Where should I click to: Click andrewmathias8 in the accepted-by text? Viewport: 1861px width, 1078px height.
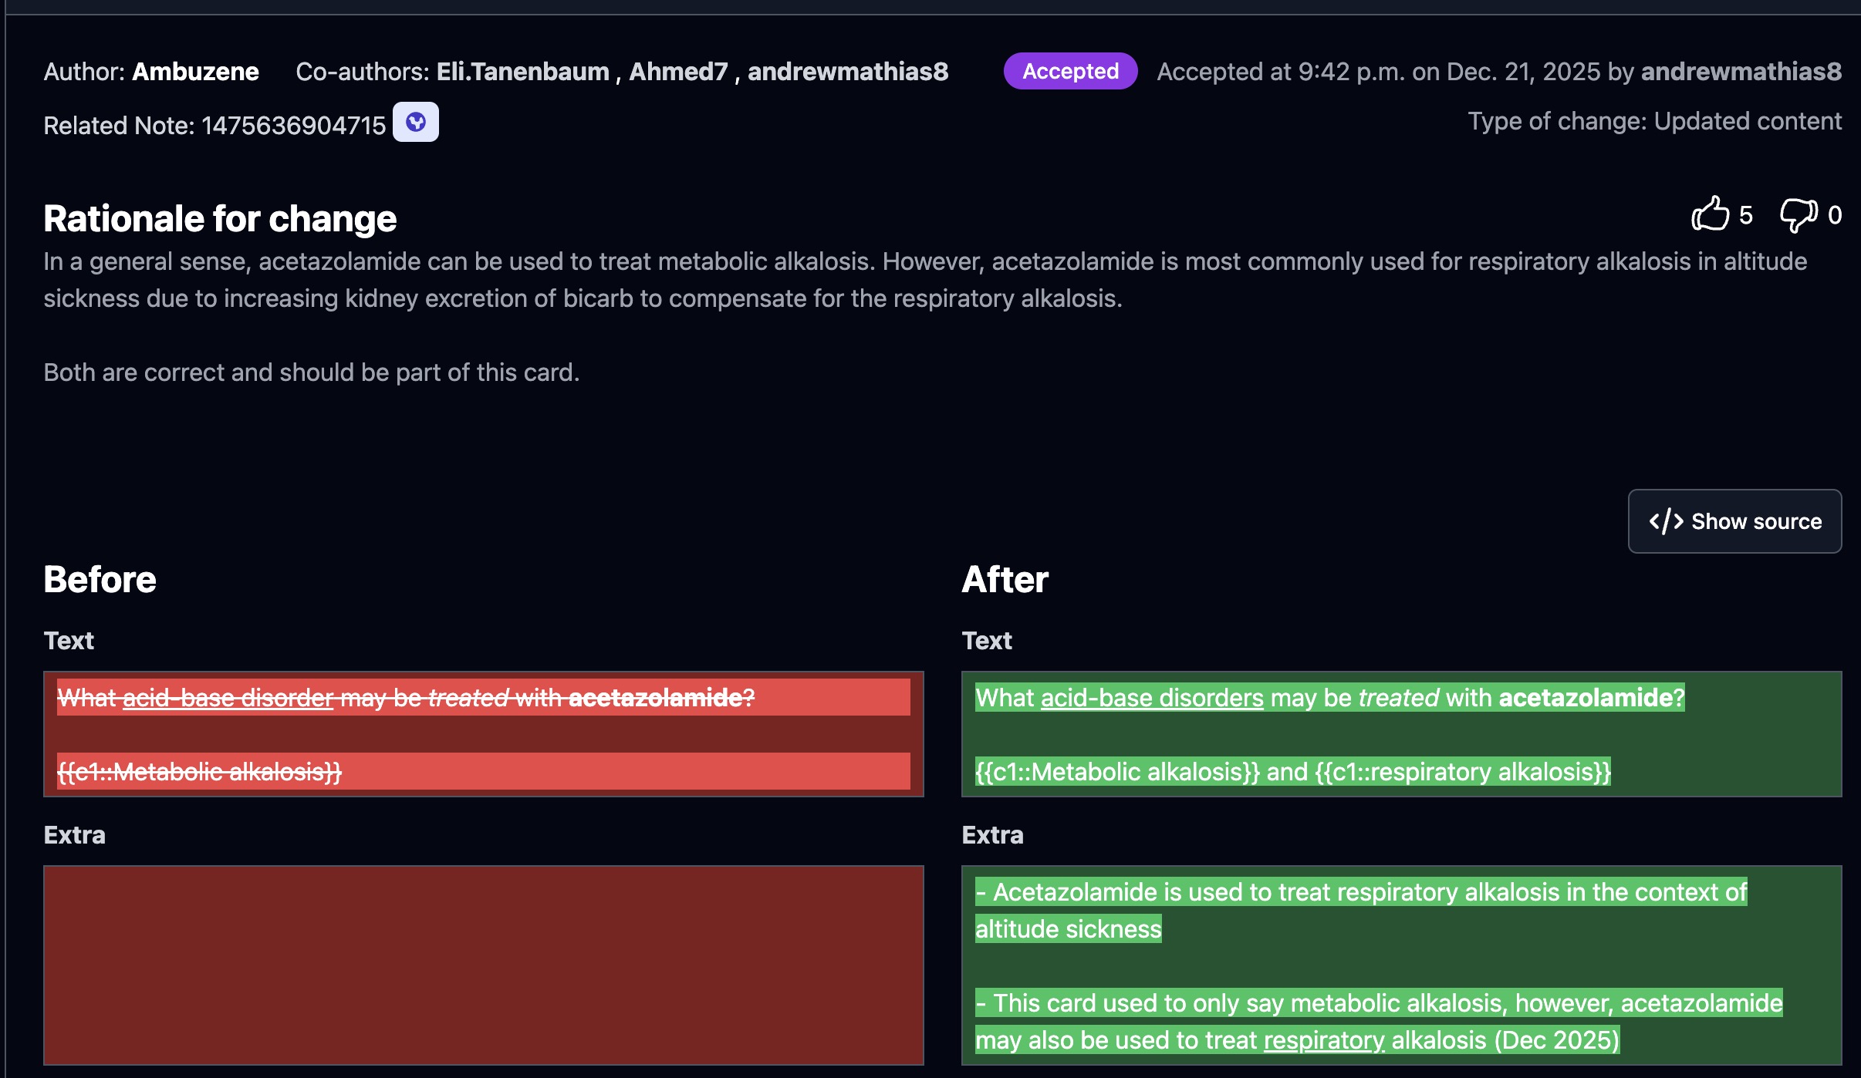coord(1741,72)
